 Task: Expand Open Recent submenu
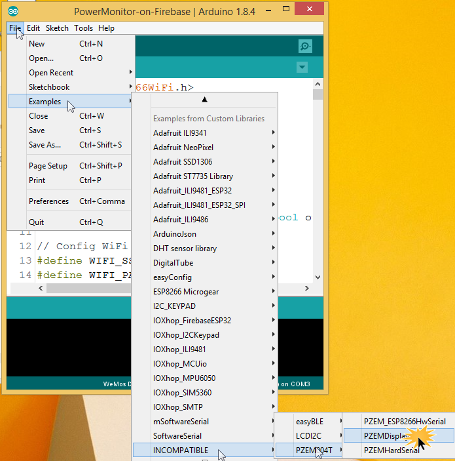click(71, 73)
